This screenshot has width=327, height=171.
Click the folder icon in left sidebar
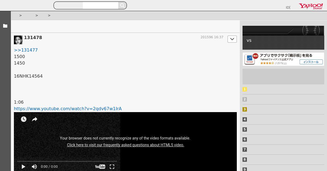pyautogui.click(x=5, y=26)
